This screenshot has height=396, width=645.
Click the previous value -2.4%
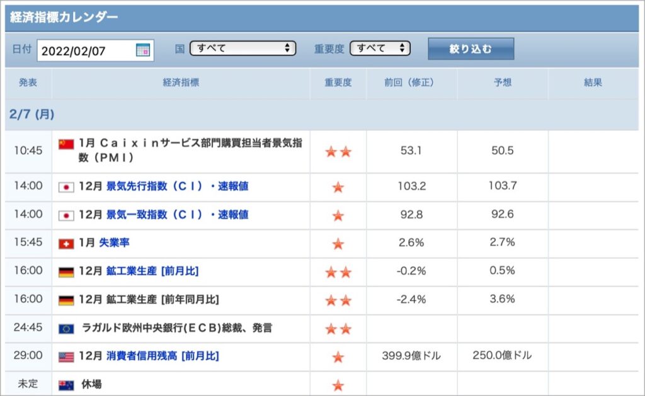[411, 300]
